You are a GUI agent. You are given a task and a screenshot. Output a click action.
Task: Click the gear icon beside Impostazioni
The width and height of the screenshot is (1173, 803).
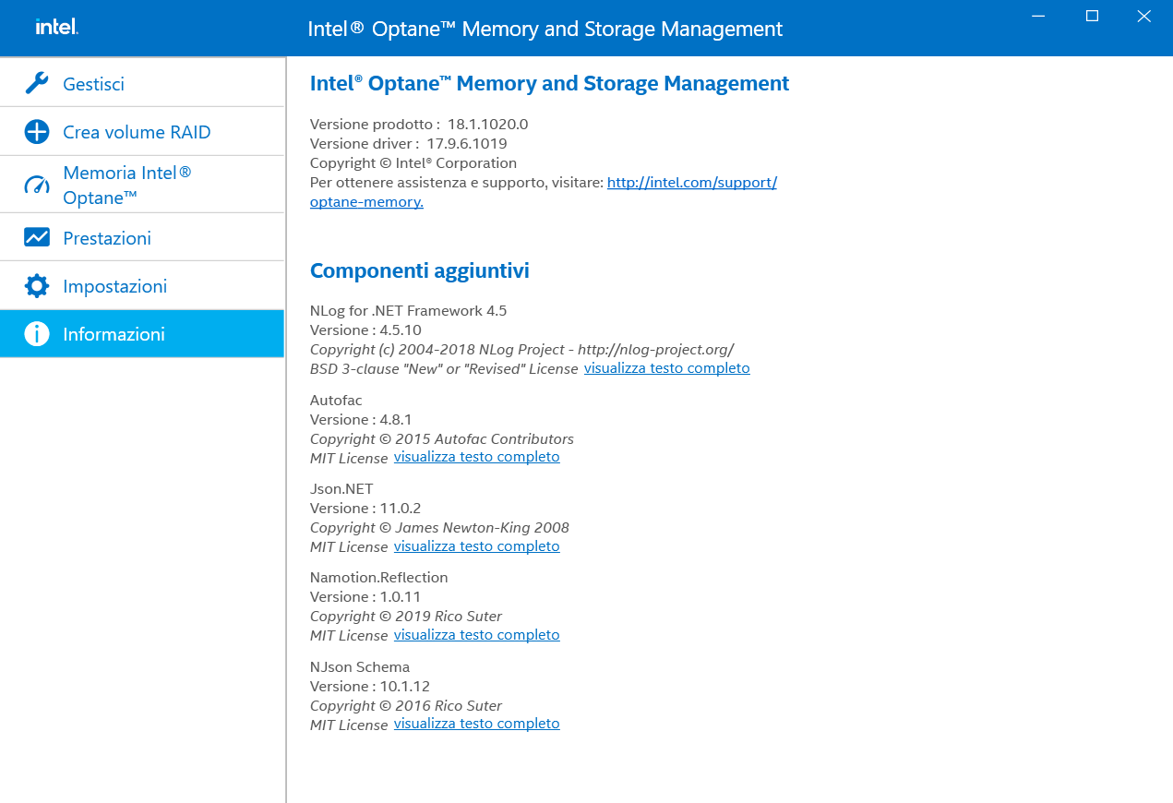pos(37,286)
